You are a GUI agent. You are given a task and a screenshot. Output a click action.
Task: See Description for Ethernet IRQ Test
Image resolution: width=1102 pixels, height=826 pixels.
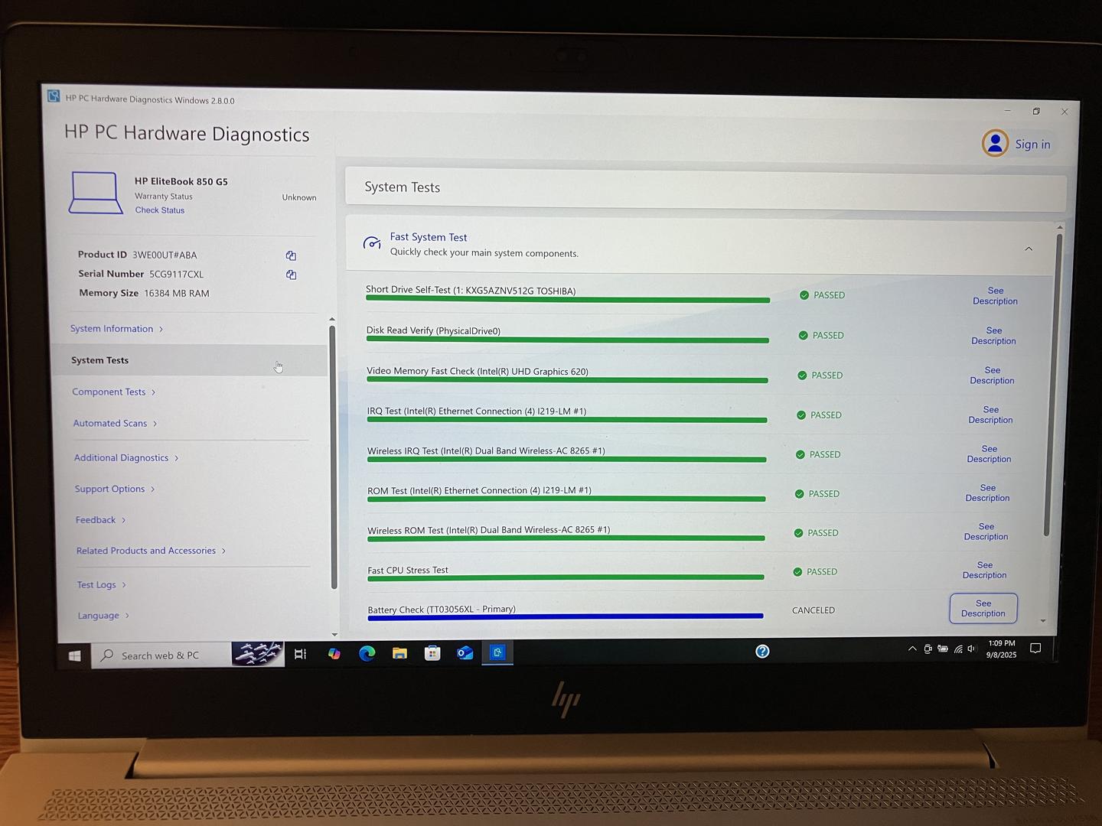point(990,415)
